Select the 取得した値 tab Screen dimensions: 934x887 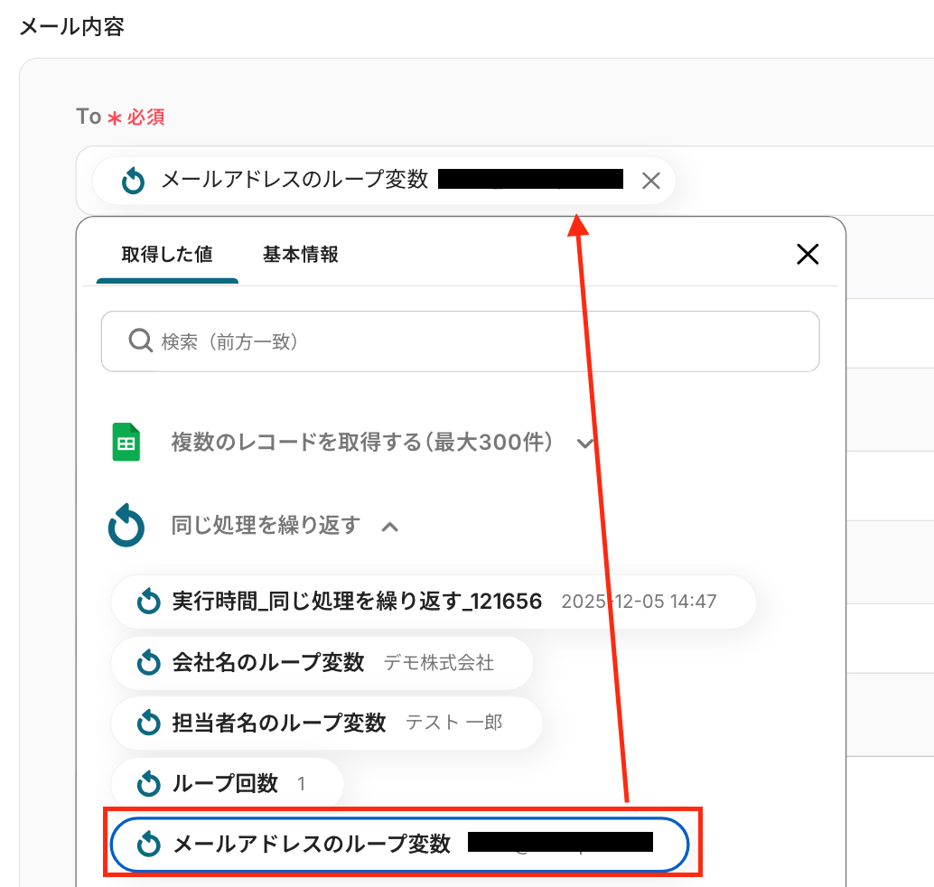tap(167, 255)
